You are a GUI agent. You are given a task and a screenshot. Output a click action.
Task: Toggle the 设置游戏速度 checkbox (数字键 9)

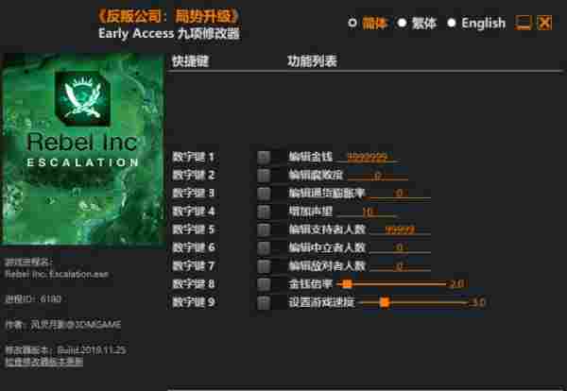[x=264, y=302]
